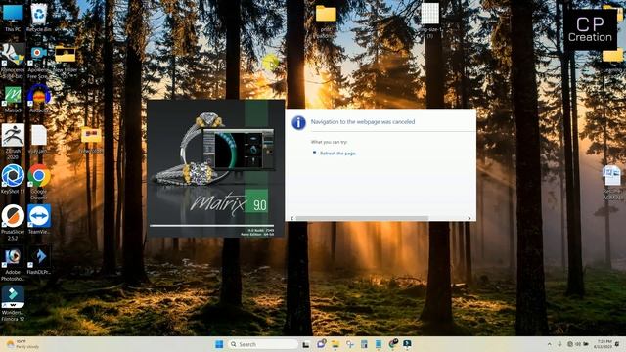This screenshot has height=352, width=626.
Task: Launch Audacity desktop shortcut
Action: 39,99
